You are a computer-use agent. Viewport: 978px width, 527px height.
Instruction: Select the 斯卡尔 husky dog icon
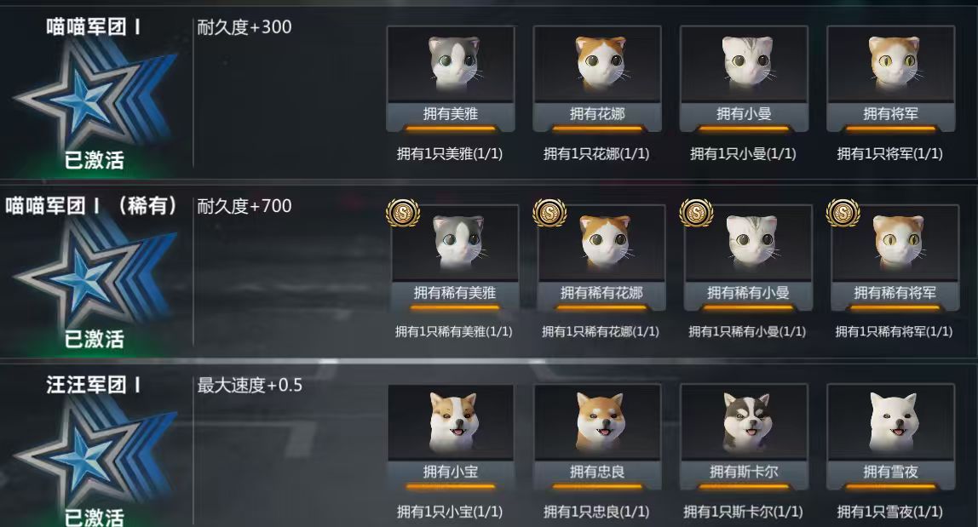tap(746, 422)
